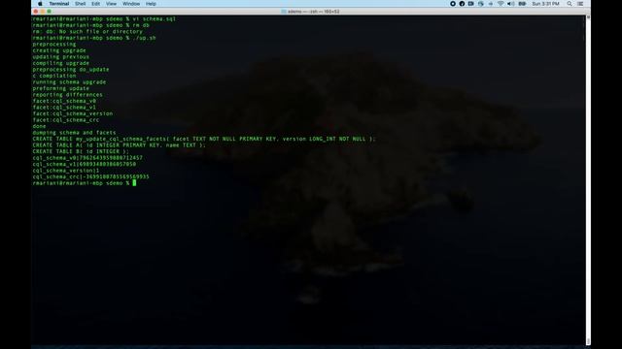This screenshot has height=349, width=622.
Task: Click the './up.sh' command line
Action: pos(94,38)
